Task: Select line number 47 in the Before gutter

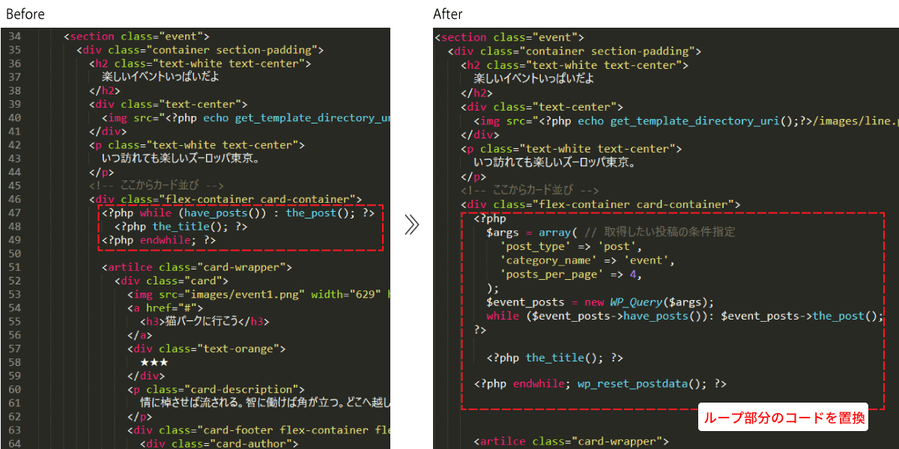Action: [13, 213]
